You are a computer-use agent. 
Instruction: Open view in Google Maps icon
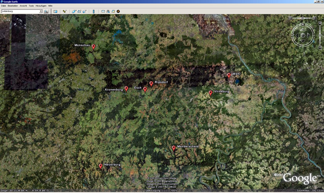113,11
